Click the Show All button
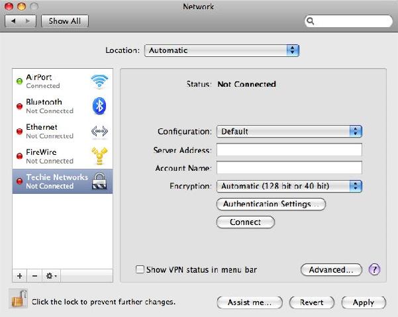Image resolution: width=398 pixels, height=317 pixels. click(65, 21)
